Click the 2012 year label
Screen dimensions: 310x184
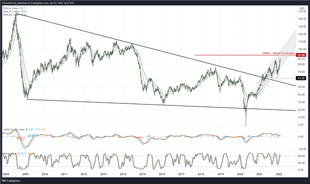pos(84,175)
